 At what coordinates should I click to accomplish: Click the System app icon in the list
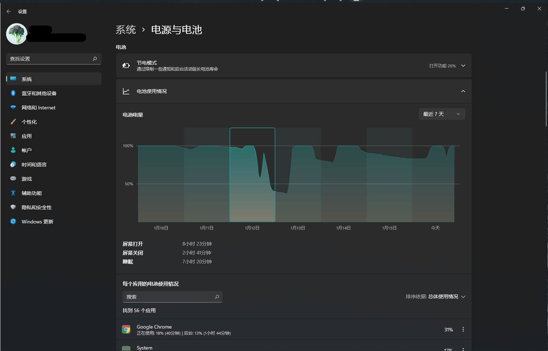point(126,348)
